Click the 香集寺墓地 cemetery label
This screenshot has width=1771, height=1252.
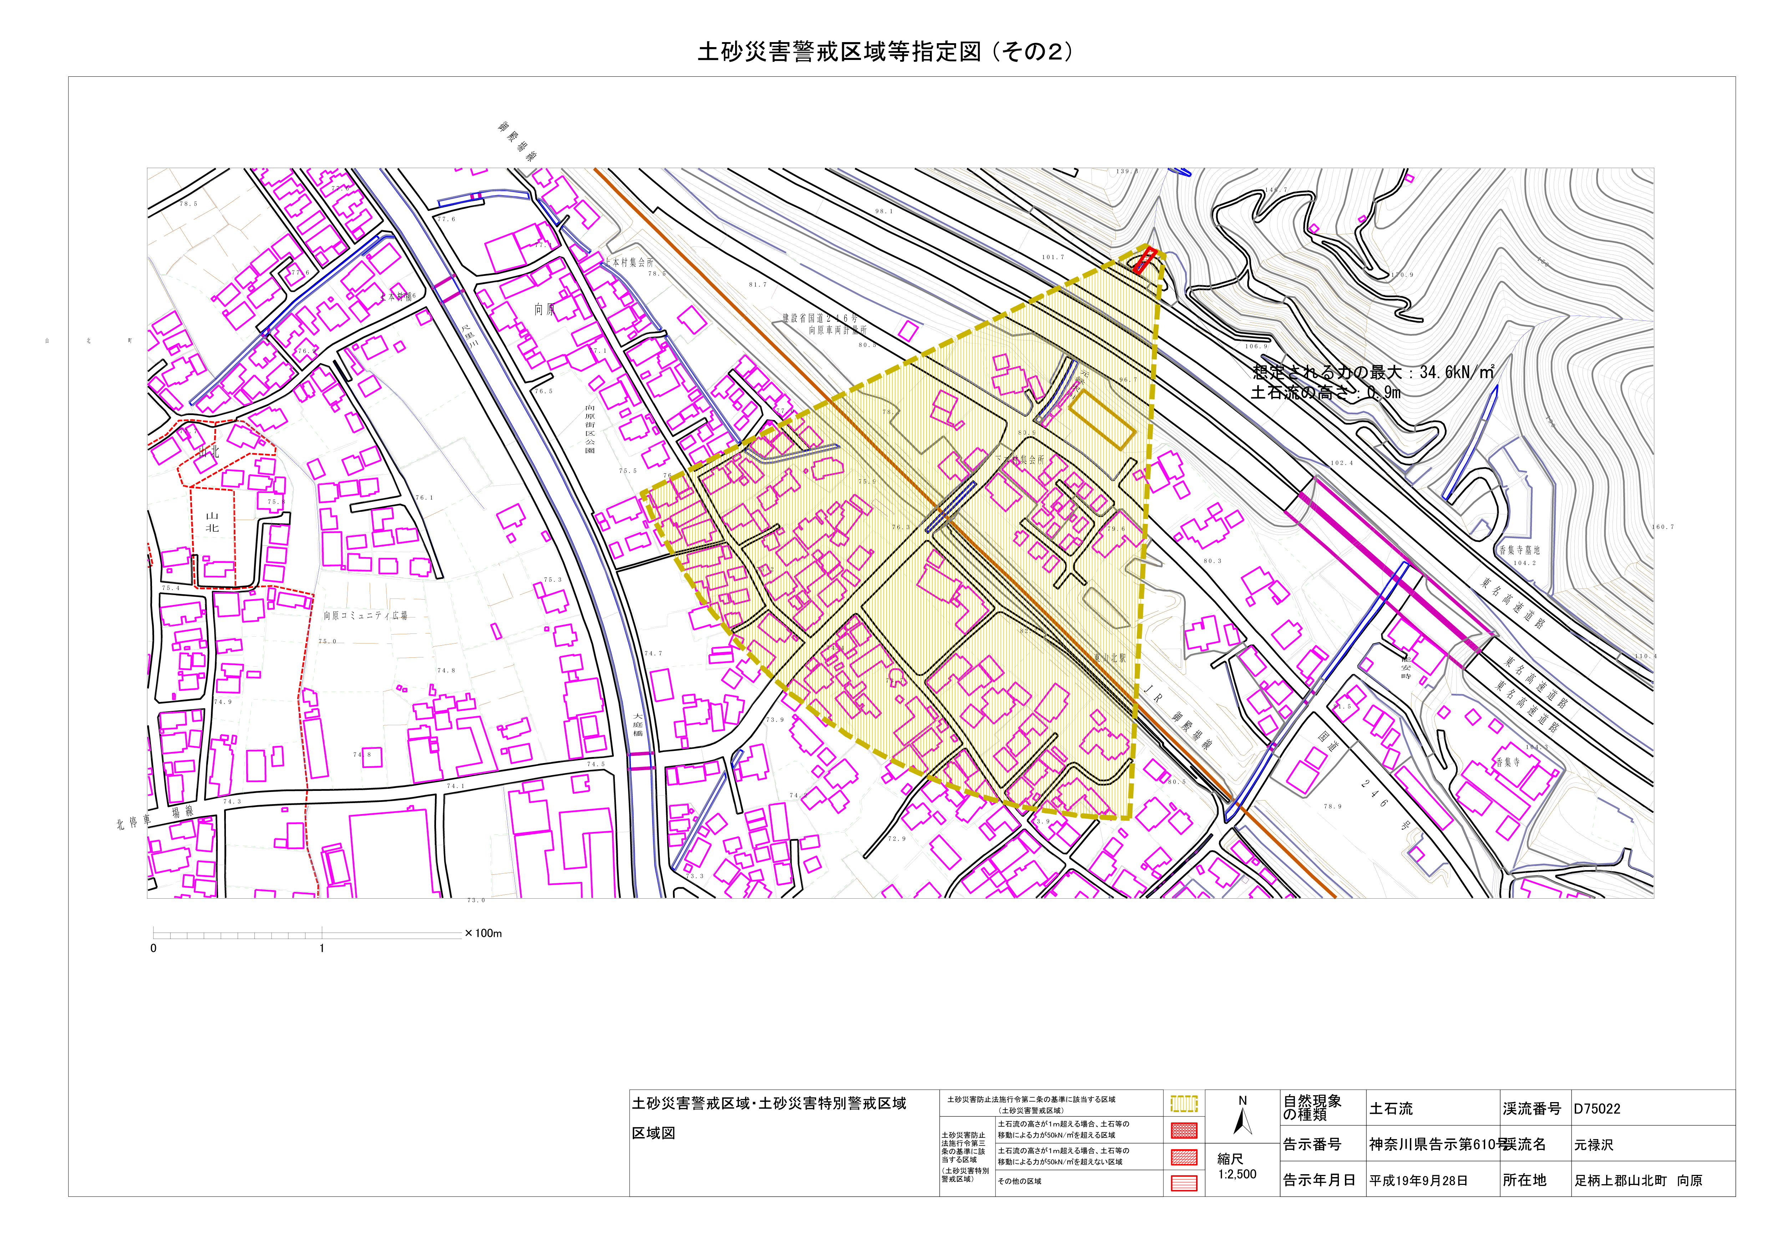[x=1519, y=550]
